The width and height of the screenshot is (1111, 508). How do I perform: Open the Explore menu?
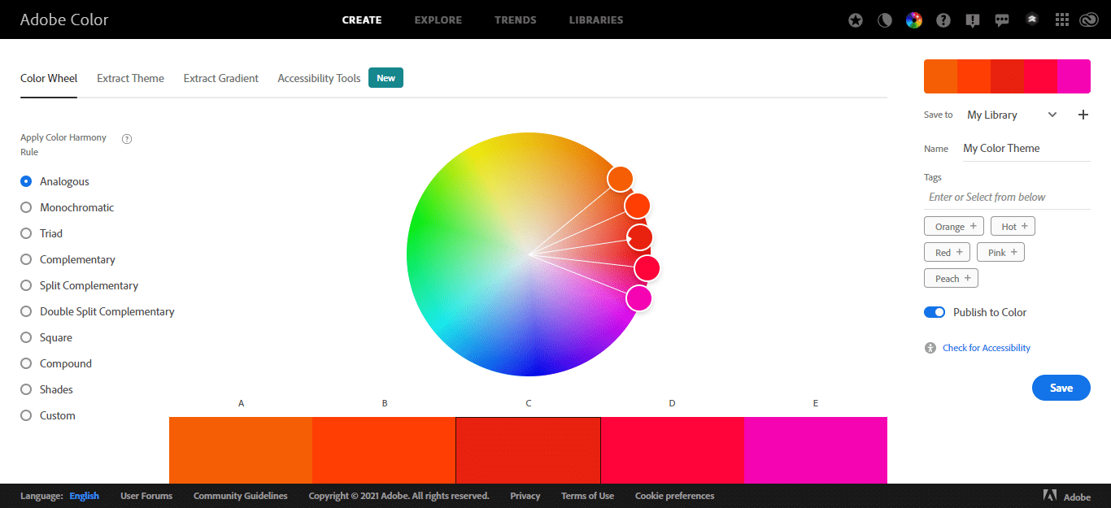pos(438,20)
